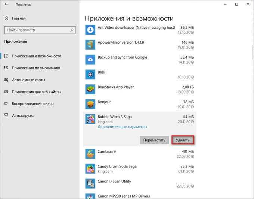Image resolution: width=254 pixels, height=199 pixels.
Task: Click the vertical scrollbar thumb
Action: [253, 53]
